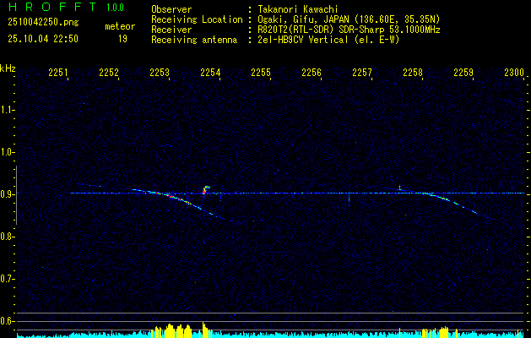The height and width of the screenshot is (338, 531).
Task: Click the 0.6 kHz frequency label
Action: pos(7,321)
